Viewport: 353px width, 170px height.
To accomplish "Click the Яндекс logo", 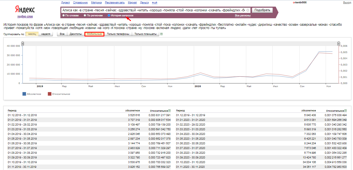I will tap(25, 10).
